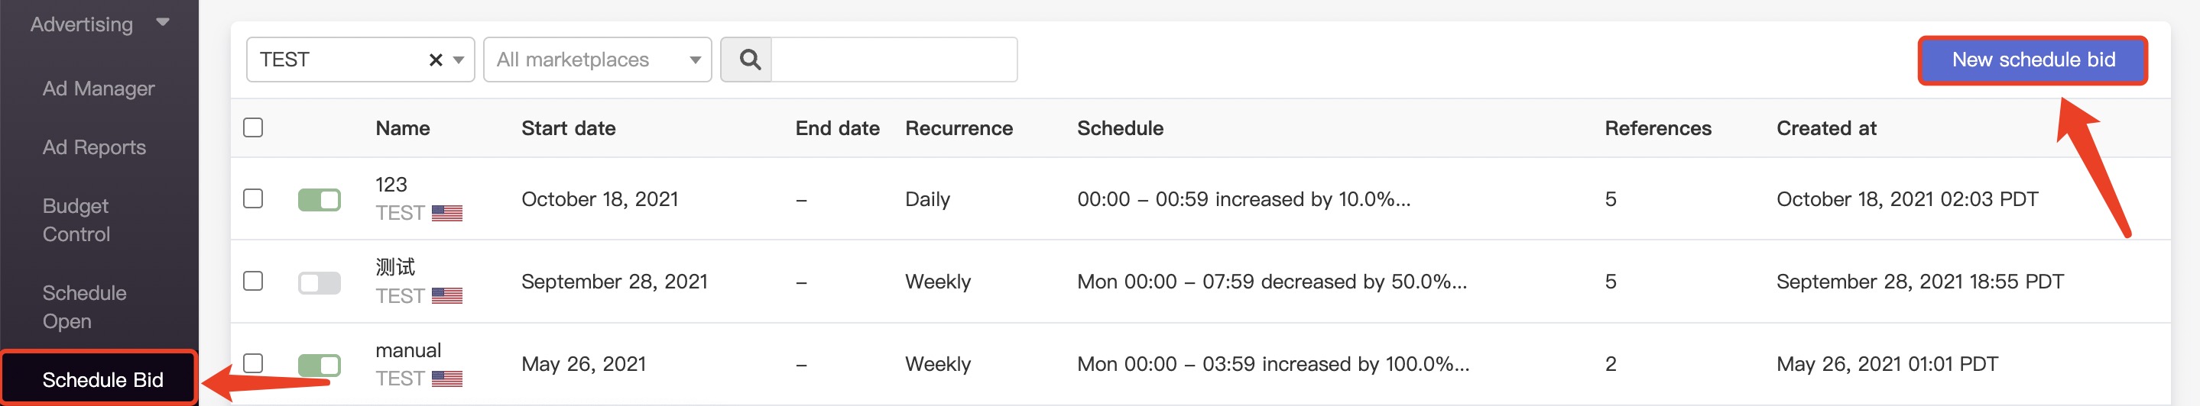Click US flag icon under manual entry

tap(446, 379)
